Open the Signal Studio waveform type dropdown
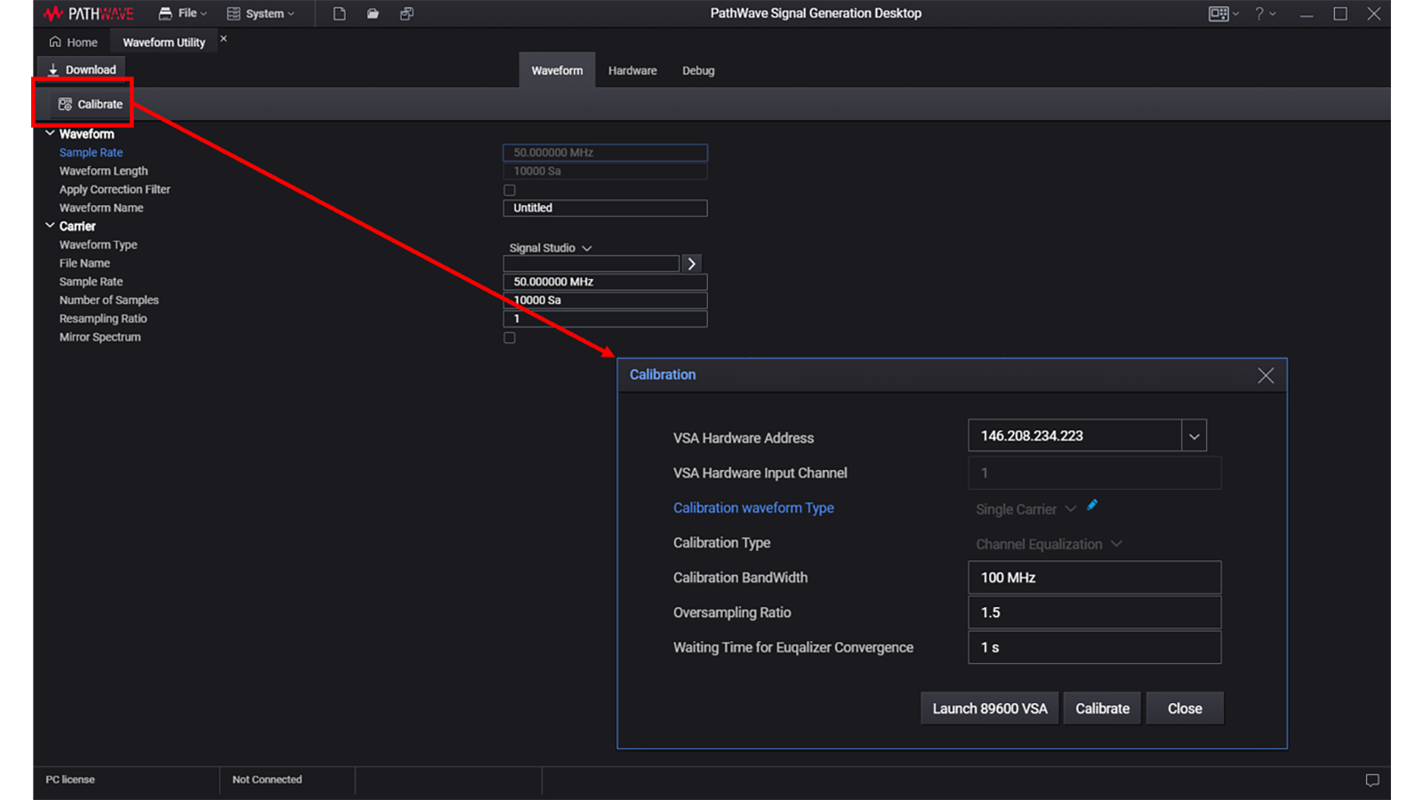The width and height of the screenshot is (1423, 800). pos(550,248)
